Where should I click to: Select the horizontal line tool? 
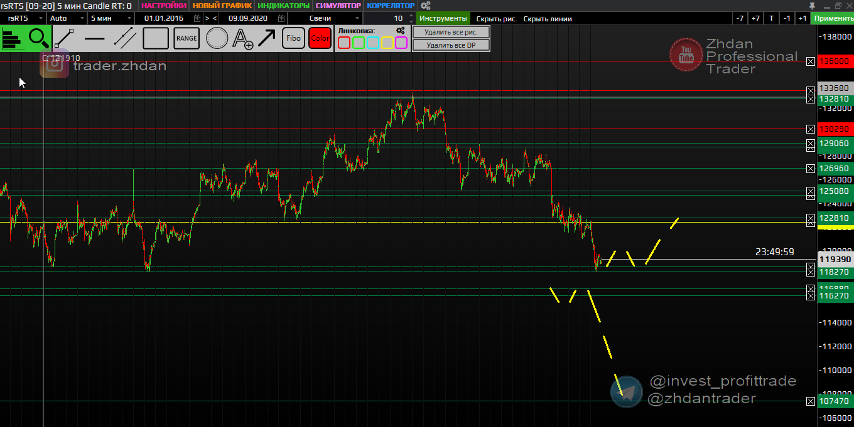point(95,38)
